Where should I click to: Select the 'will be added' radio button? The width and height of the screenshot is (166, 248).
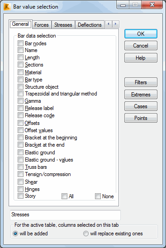tap(15, 234)
